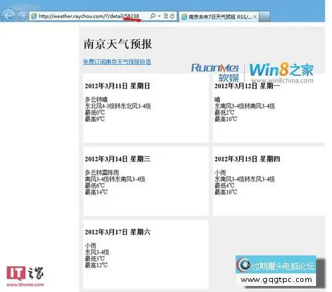
Task: Click 最低4℃ in the March 15 card
Action: pos(224,186)
